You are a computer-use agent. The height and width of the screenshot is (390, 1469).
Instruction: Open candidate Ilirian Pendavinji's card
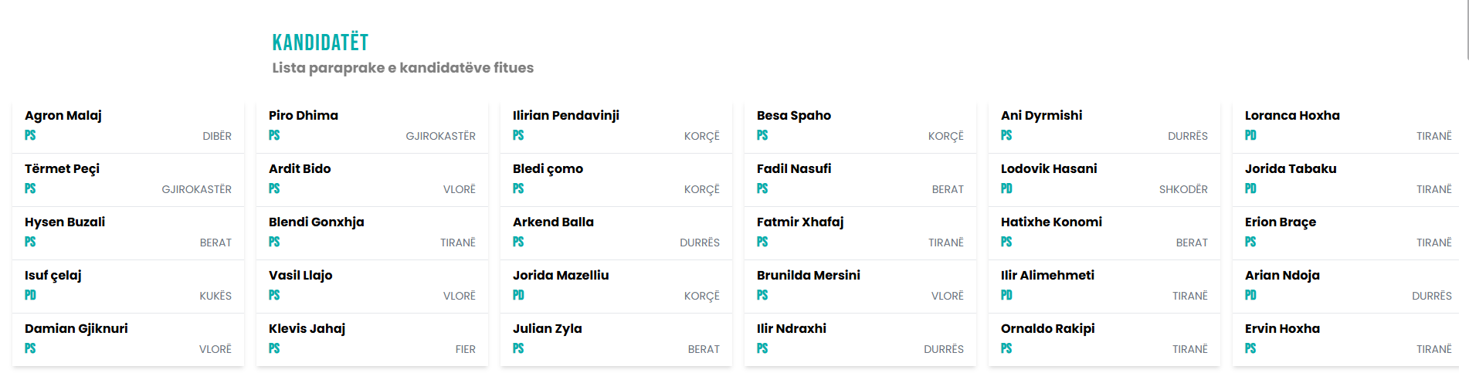[566, 116]
